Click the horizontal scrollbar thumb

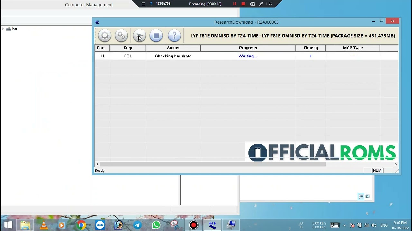point(213,164)
